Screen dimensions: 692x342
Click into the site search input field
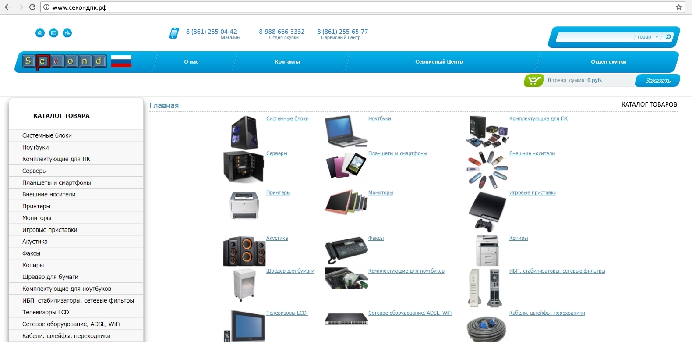[596, 37]
